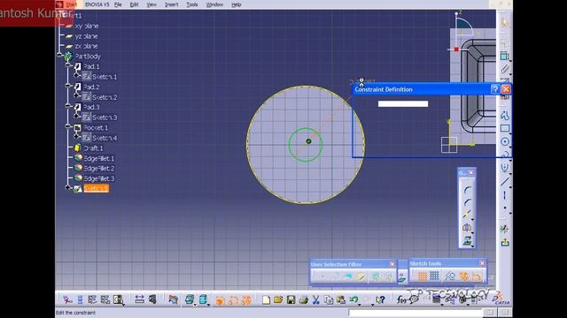The height and width of the screenshot is (318, 567).
Task: Collapse the Pad.2 node
Action: (68, 86)
